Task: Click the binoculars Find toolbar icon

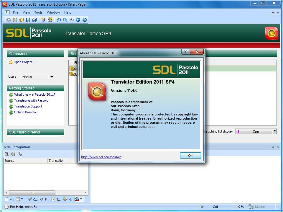Action: click(72, 20)
